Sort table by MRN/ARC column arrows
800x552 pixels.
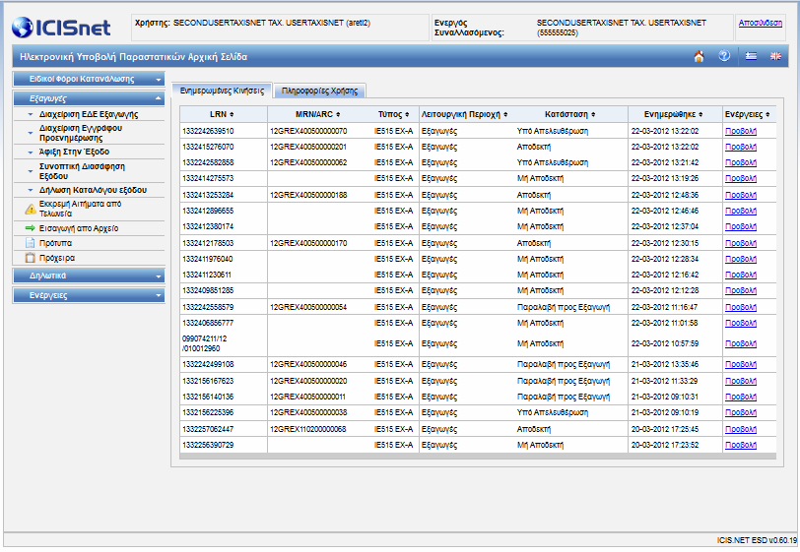338,115
